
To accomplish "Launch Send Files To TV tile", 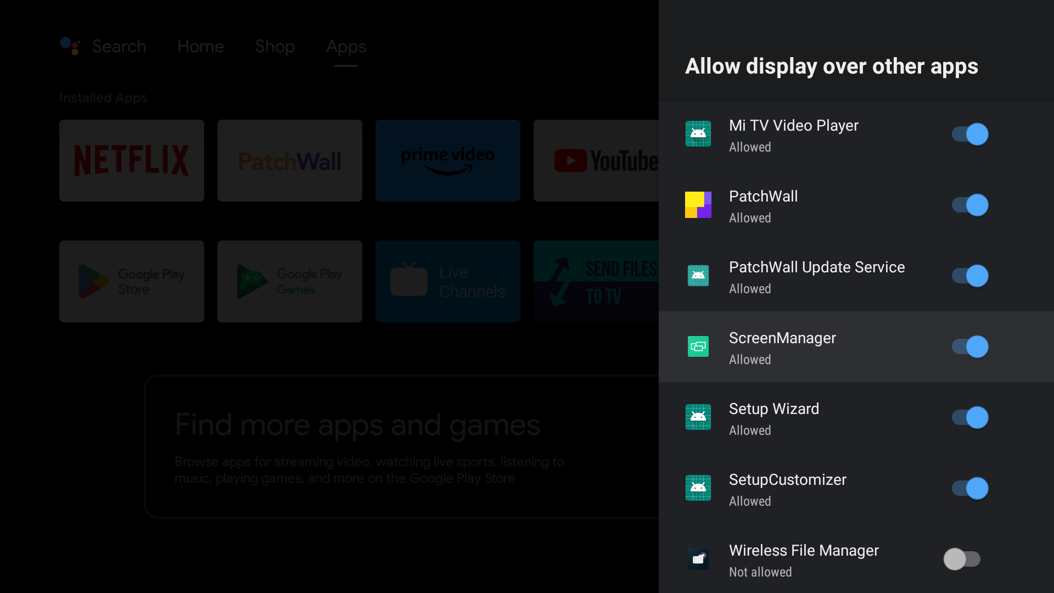I will coord(596,281).
